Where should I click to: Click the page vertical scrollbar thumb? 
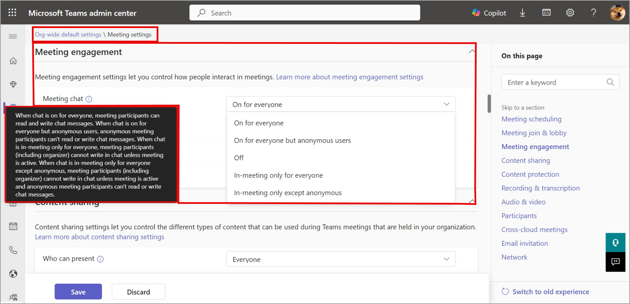click(x=489, y=103)
